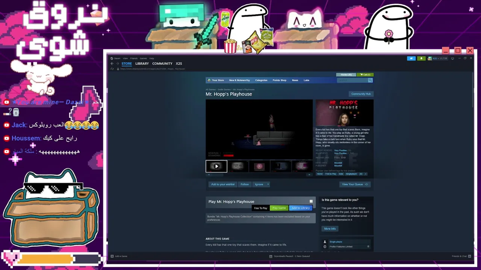Screen dimensions: 481x270
Task: Reload the store page with refresh icon
Action: coord(112,69)
